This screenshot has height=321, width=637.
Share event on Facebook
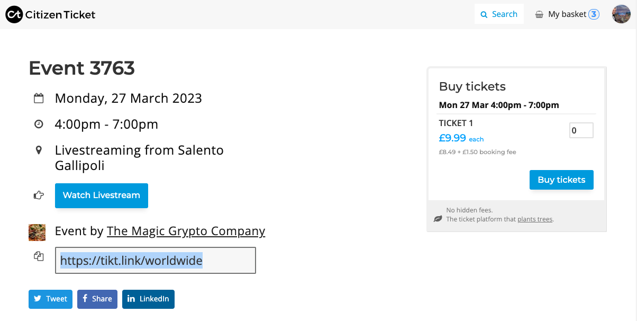(97, 299)
